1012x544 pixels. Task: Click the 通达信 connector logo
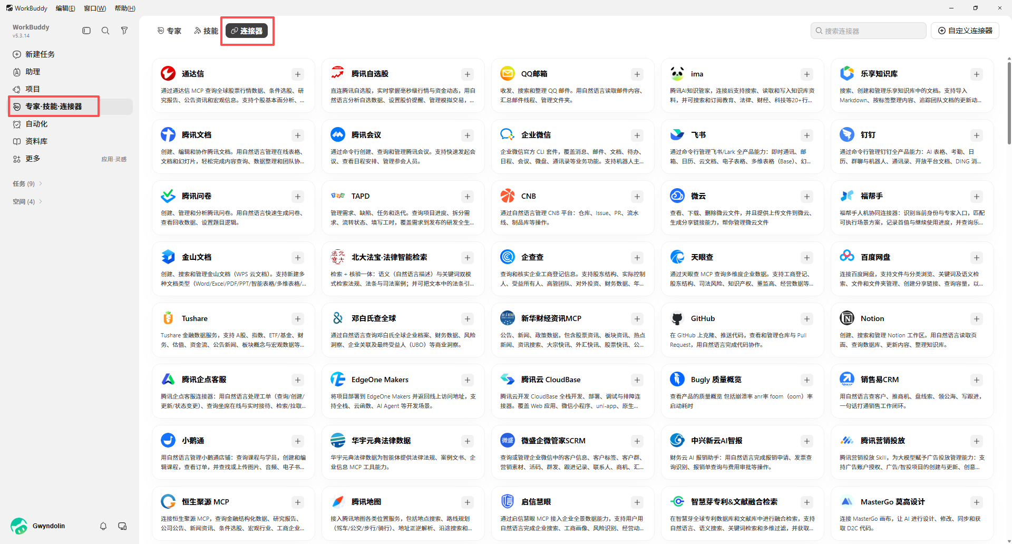[x=168, y=73]
